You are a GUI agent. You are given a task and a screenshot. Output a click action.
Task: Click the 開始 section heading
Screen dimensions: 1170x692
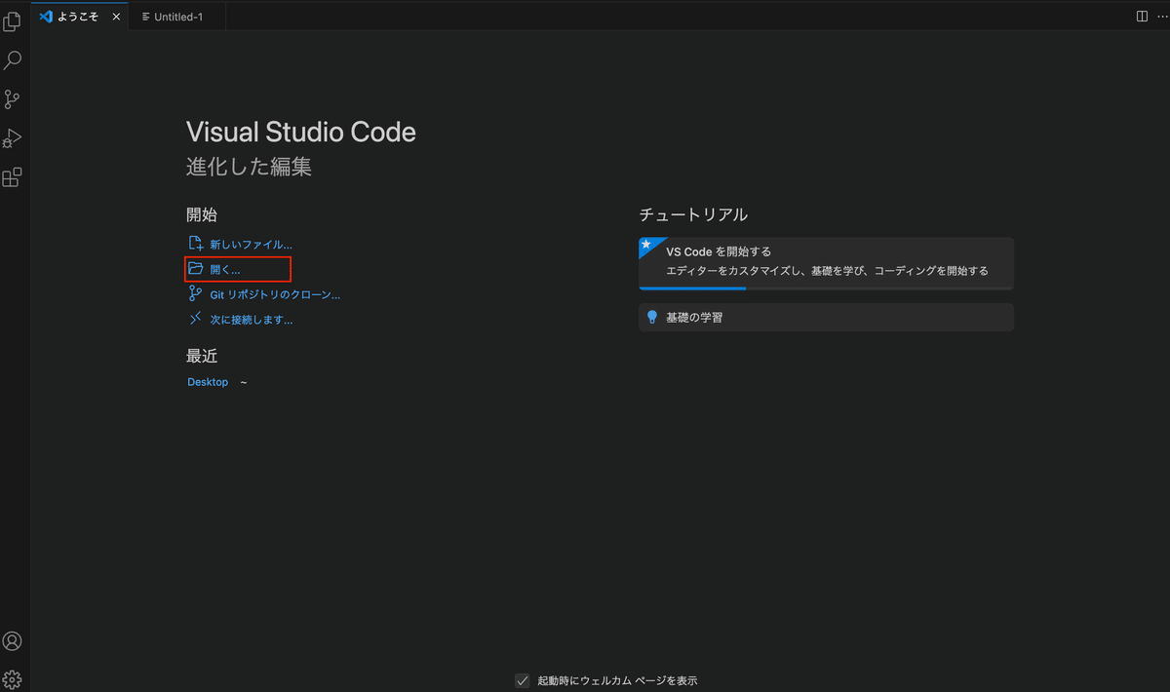coord(202,214)
